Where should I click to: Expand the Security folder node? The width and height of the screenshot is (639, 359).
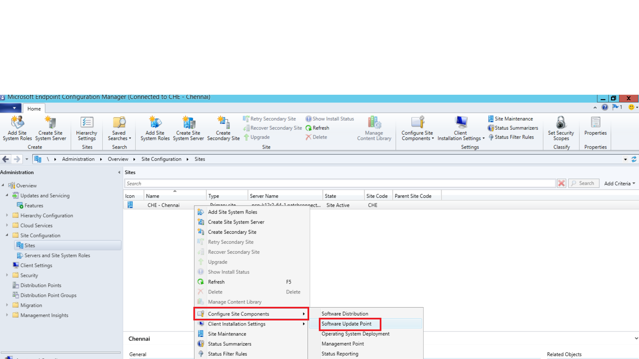tap(7, 275)
